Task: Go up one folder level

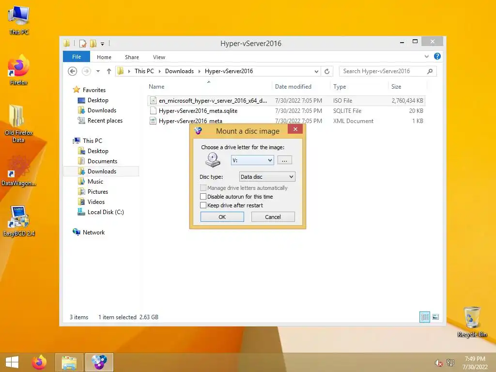Action: tap(109, 71)
